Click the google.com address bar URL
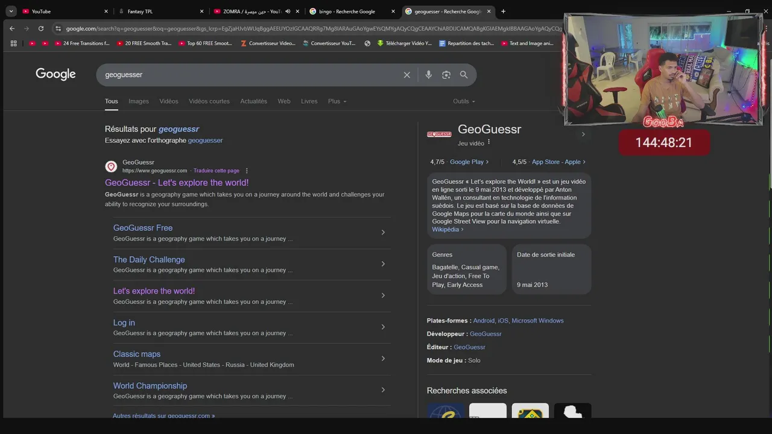The height and width of the screenshot is (434, 772). [314, 28]
